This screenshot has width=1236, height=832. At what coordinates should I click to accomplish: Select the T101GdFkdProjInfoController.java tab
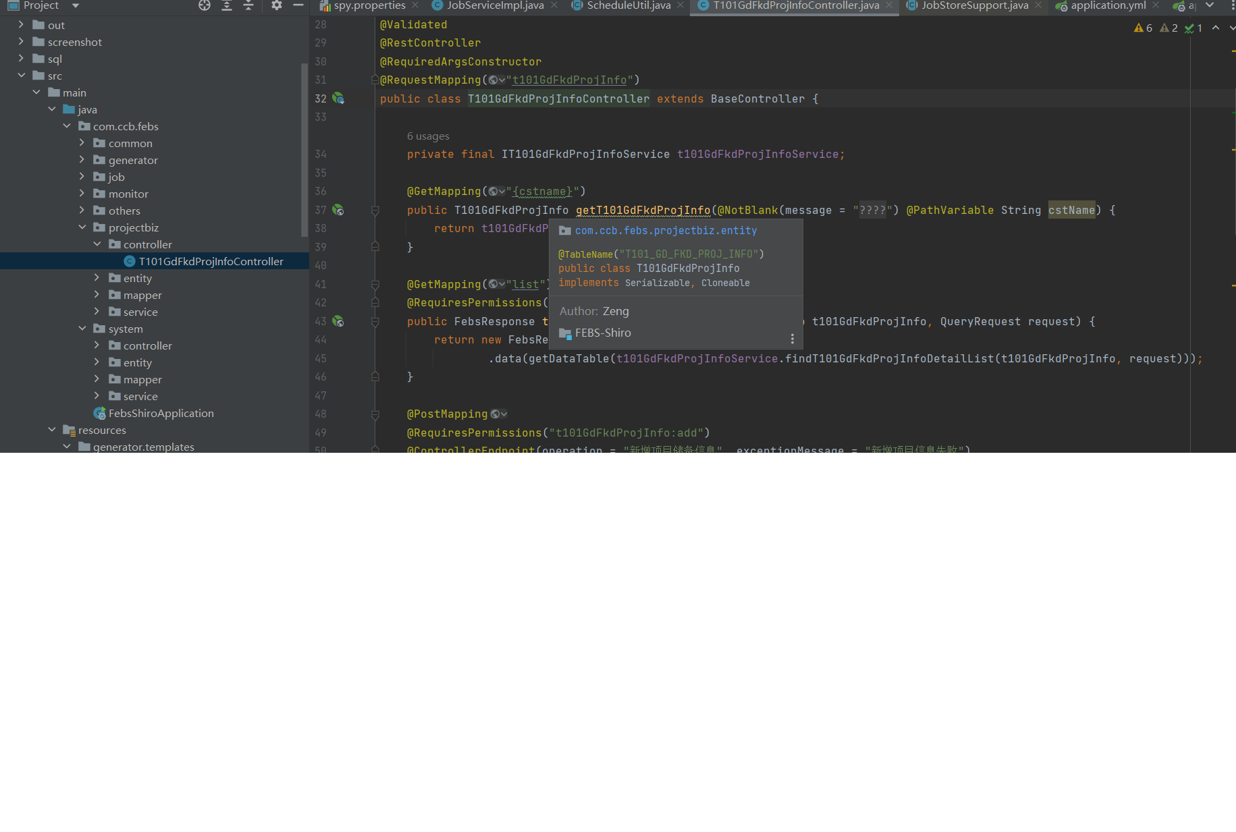[796, 5]
